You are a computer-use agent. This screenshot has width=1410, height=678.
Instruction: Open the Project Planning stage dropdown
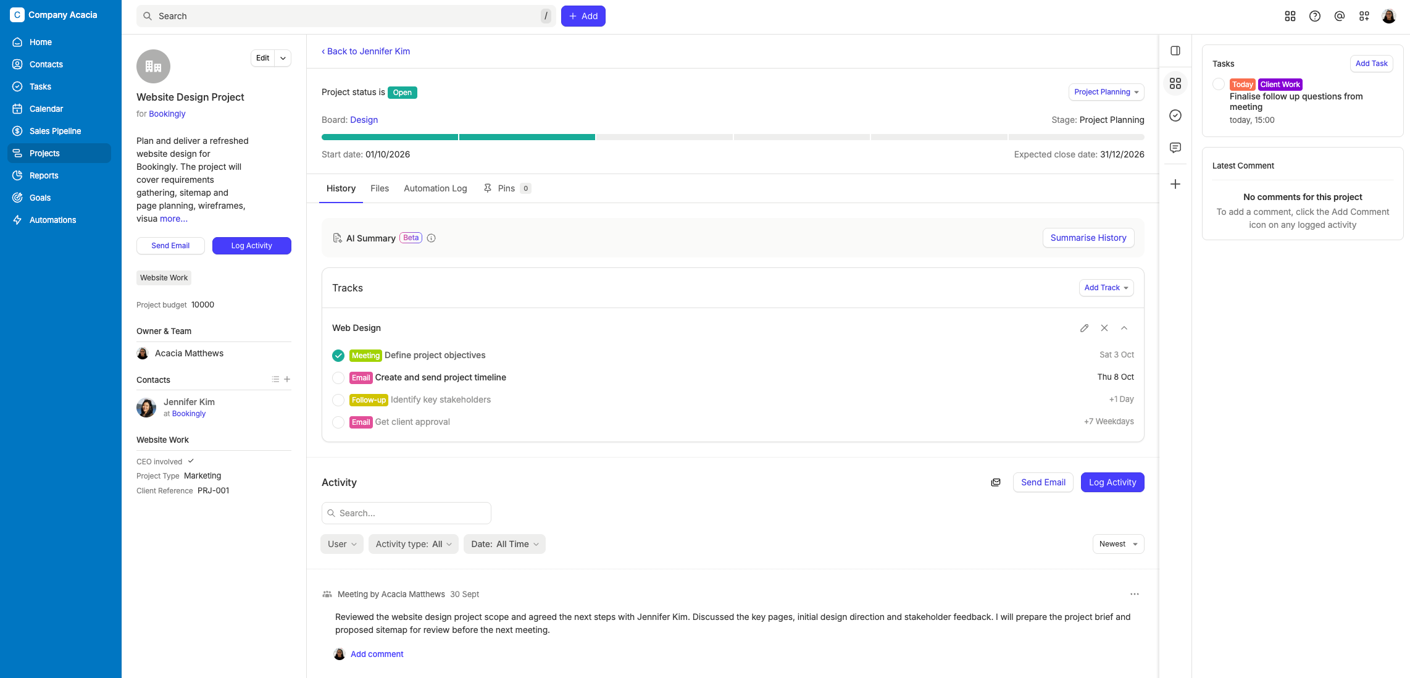1106,92
